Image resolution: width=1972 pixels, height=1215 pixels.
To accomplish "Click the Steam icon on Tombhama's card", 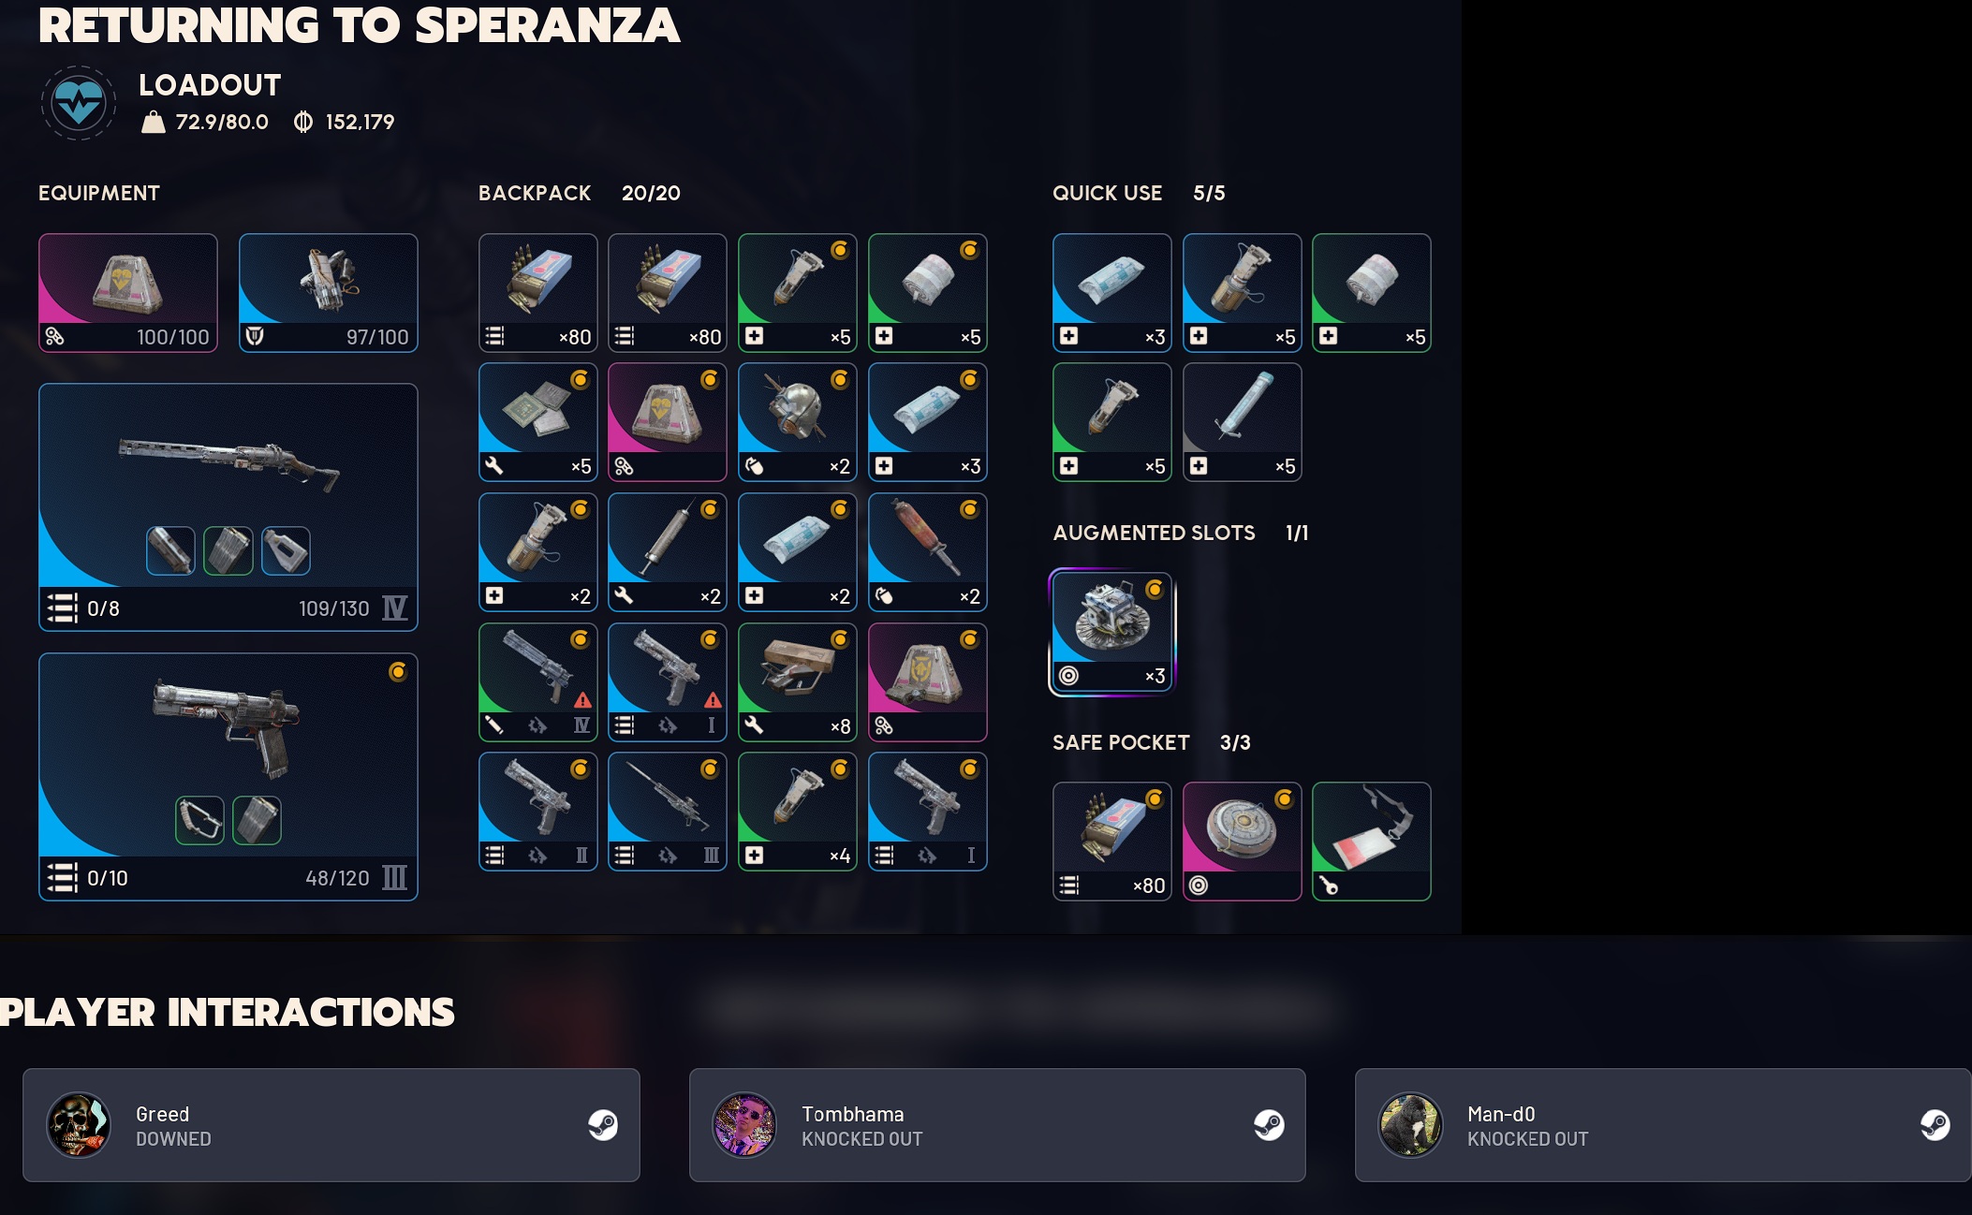I will coord(1269,1124).
